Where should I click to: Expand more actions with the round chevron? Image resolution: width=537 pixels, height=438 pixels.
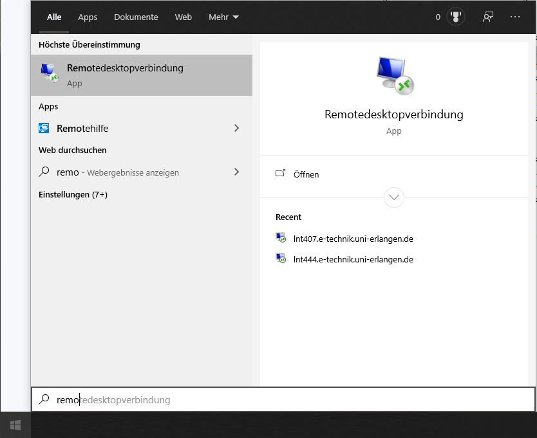pyautogui.click(x=394, y=197)
